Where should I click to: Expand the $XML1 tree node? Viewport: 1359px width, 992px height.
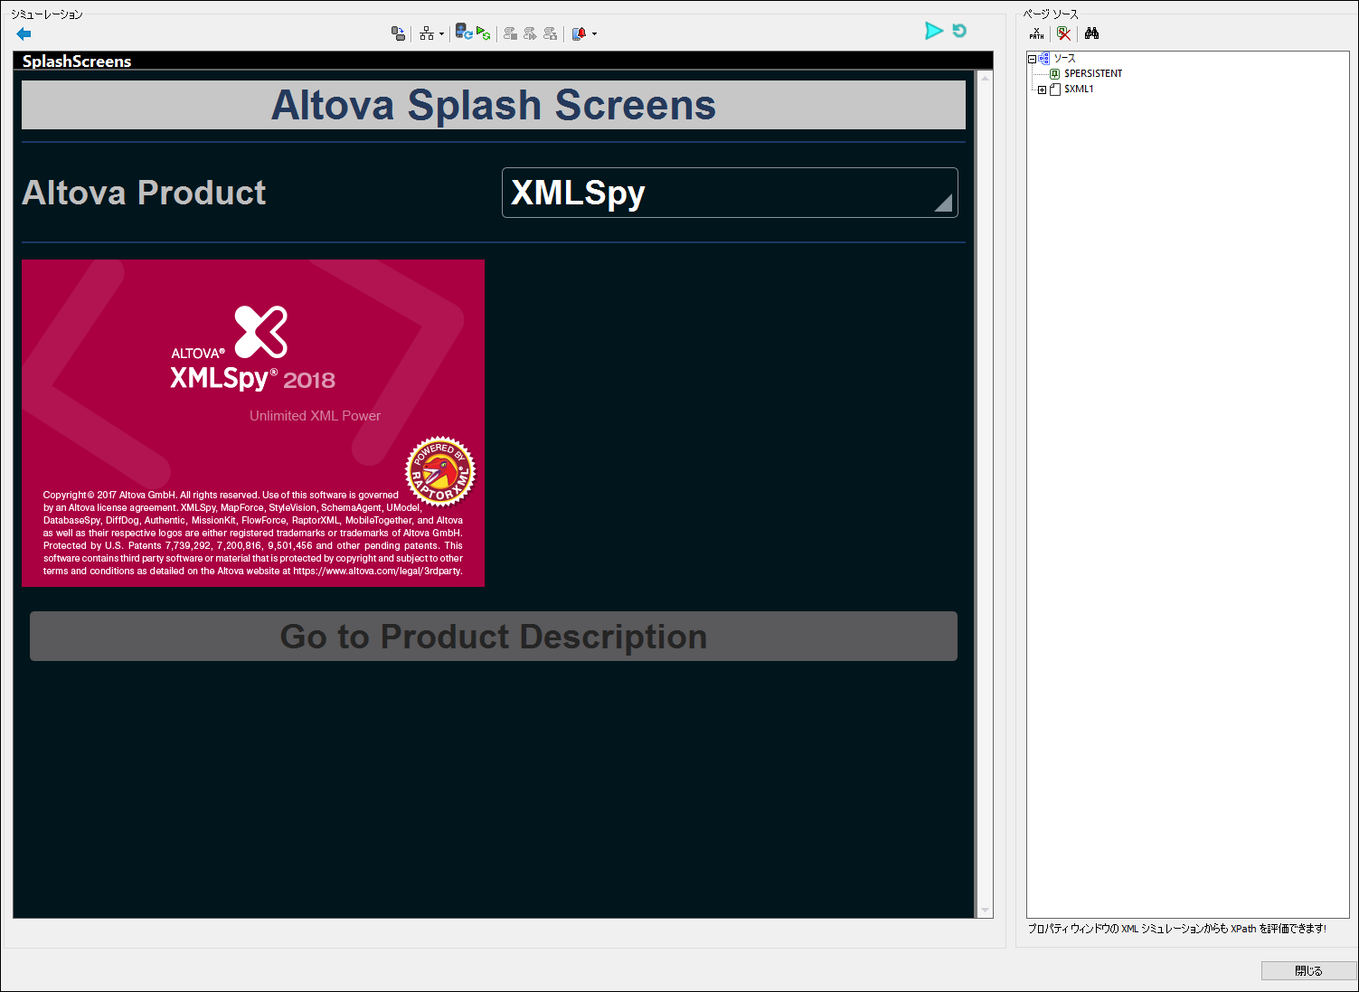(1042, 90)
